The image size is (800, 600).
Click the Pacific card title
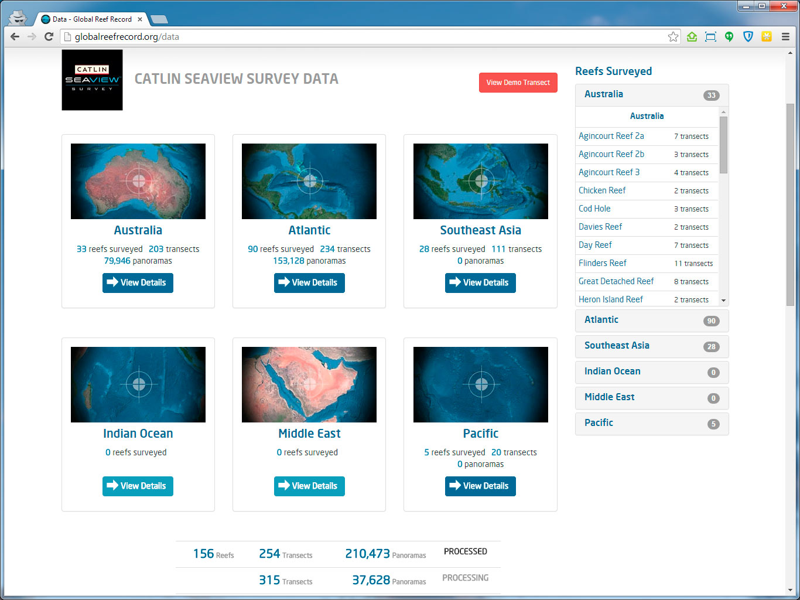coord(481,434)
